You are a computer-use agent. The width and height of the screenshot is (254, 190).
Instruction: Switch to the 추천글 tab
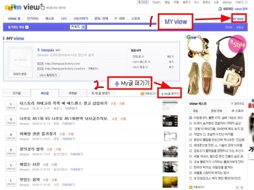click(72, 93)
